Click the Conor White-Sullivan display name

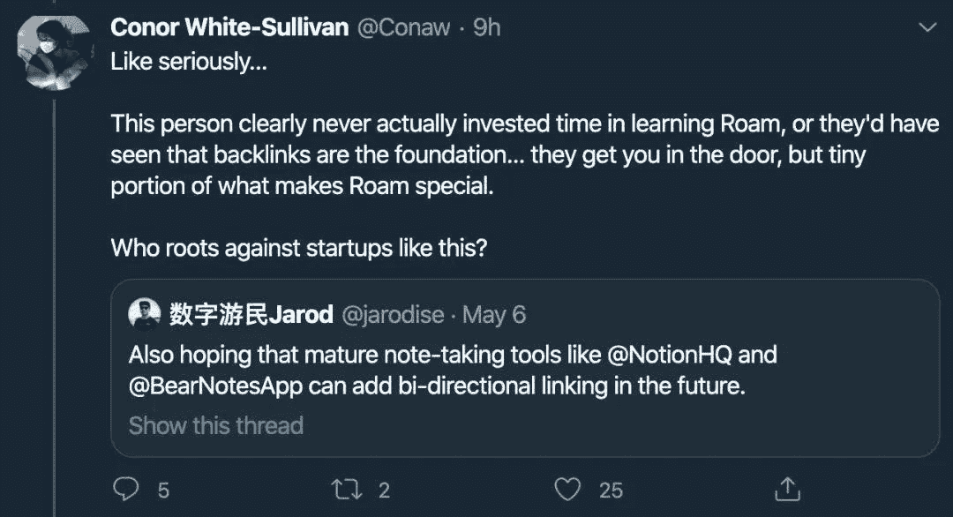coord(229,27)
